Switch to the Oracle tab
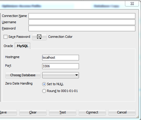Screen dimensions: 141x120 (8, 46)
